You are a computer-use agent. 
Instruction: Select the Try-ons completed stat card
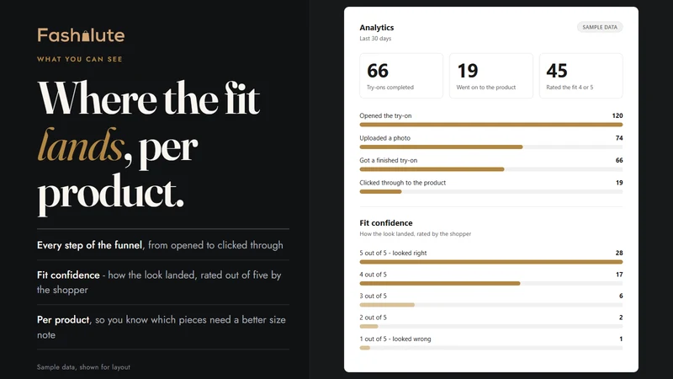pyautogui.click(x=401, y=76)
